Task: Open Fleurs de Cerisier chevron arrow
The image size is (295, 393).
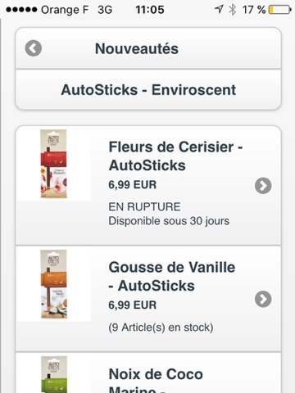Action: (263, 186)
